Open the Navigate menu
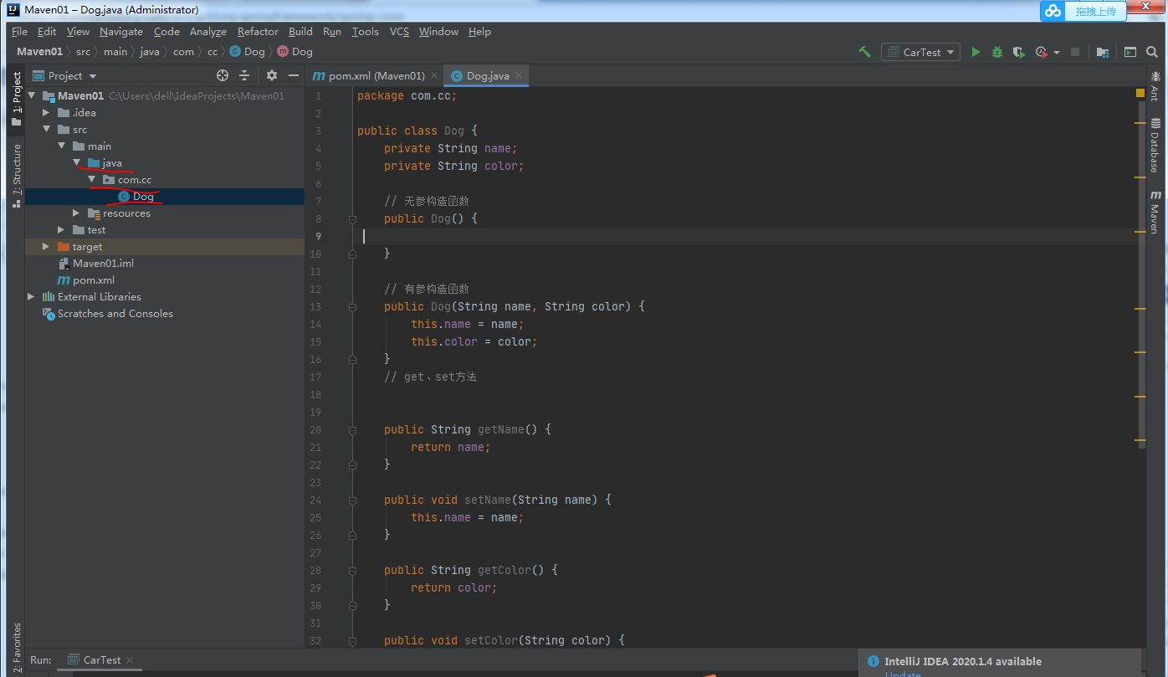 [x=121, y=32]
